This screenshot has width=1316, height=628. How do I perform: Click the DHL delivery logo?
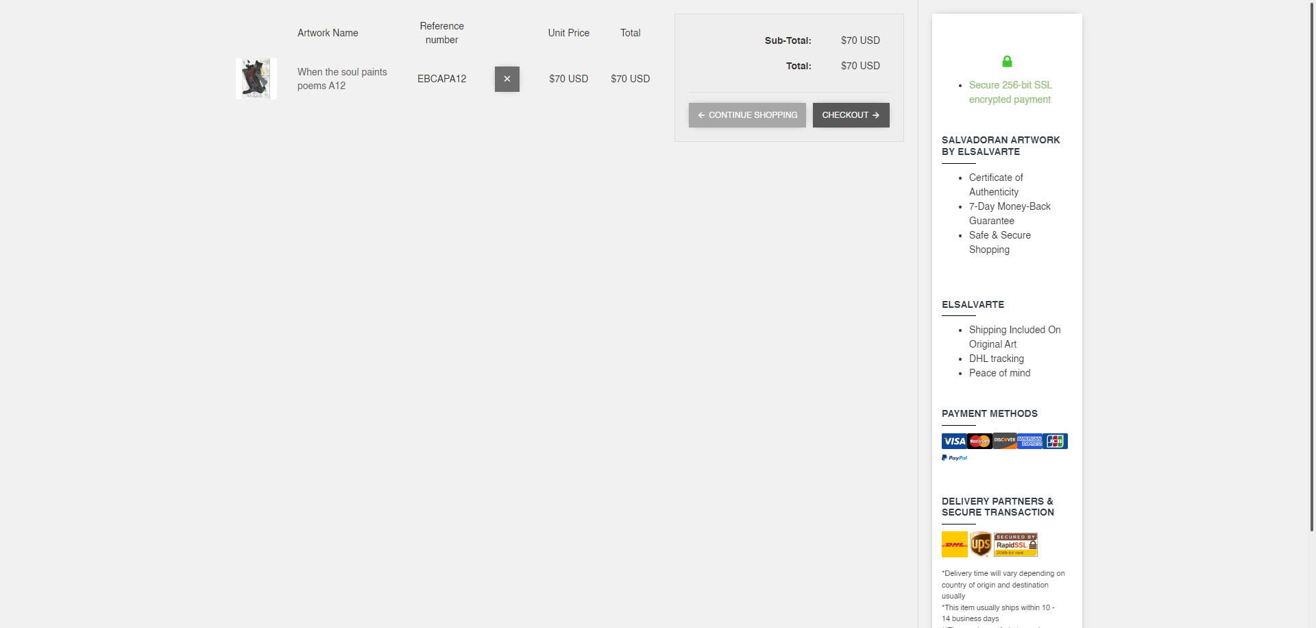click(x=954, y=545)
